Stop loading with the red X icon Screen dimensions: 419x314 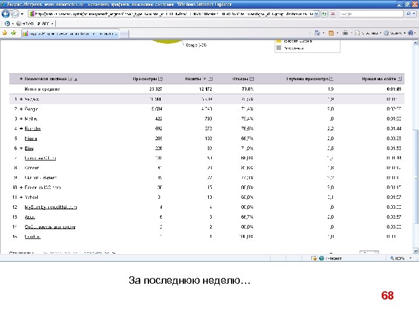[x=333, y=14]
